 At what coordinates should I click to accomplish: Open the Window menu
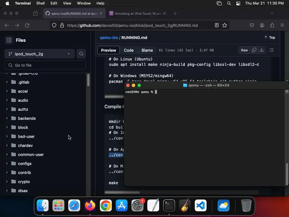point(84,3)
